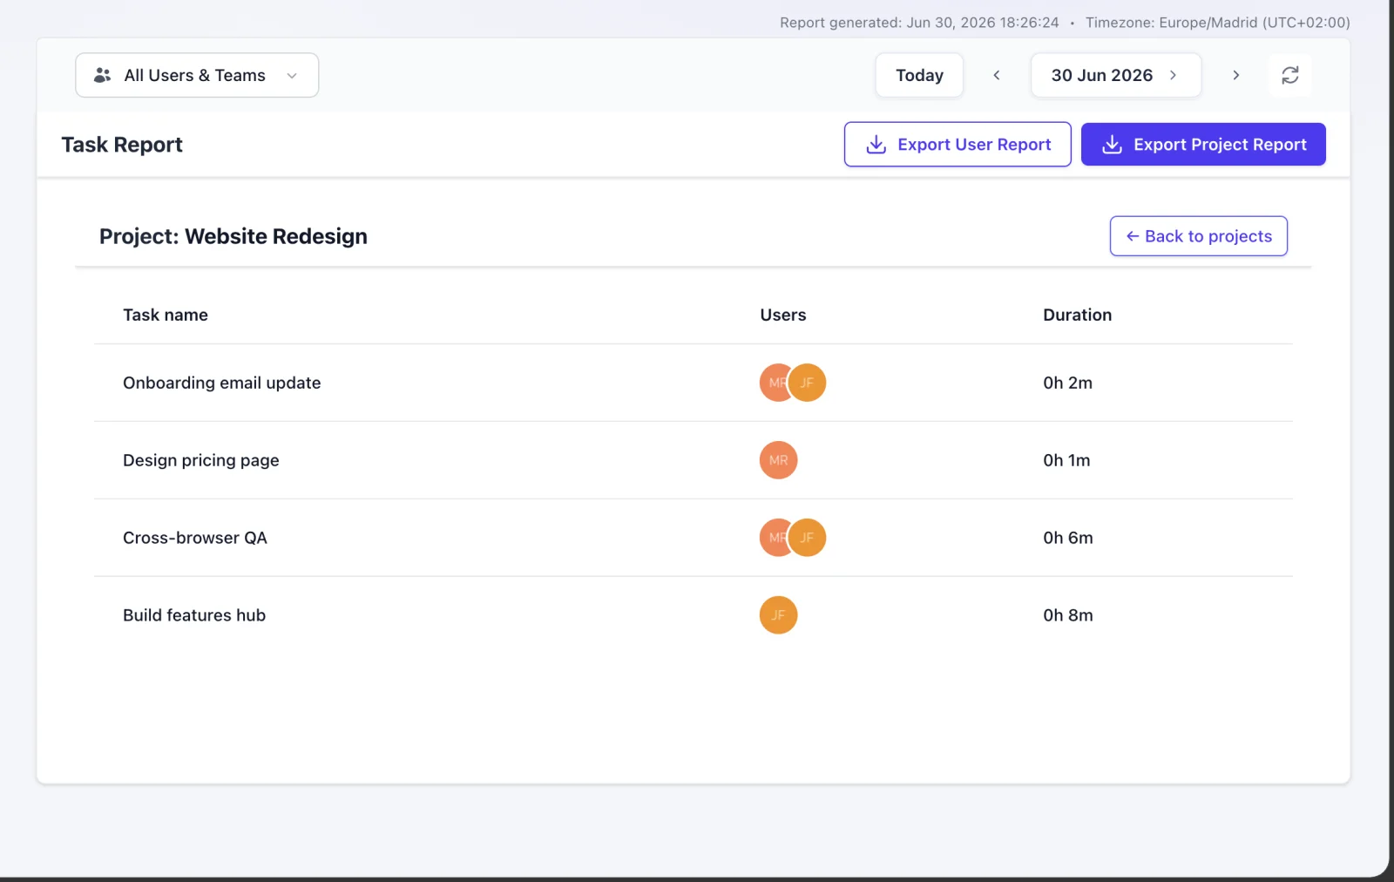Click the 0h 1m duration value
1394x882 pixels.
[1067, 460]
